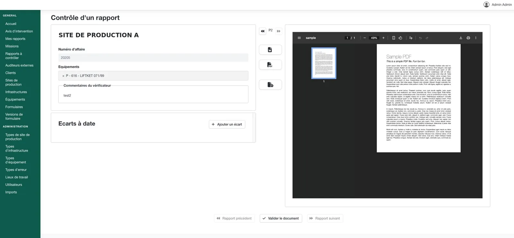
Task: Open Rapports à contrôler
Action: [14, 56]
